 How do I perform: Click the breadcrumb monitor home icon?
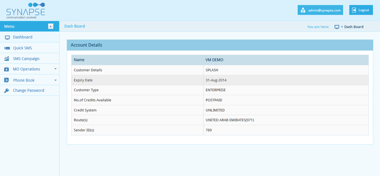(x=337, y=27)
